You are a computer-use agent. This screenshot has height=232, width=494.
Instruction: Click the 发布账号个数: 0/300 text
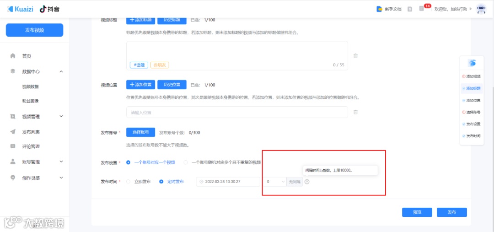tap(180, 132)
